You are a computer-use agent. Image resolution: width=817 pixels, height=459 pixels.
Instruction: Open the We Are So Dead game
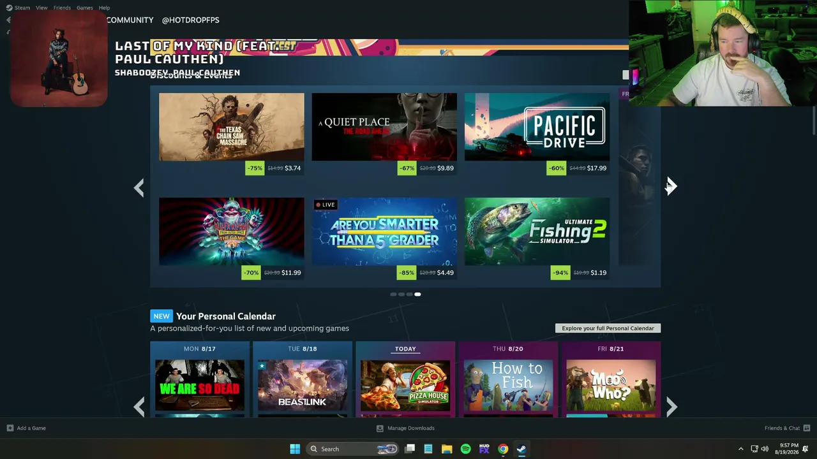point(200,385)
